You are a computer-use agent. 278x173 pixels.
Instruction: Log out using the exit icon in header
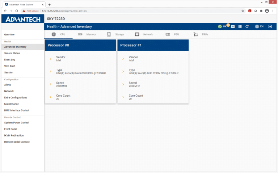click(x=270, y=26)
